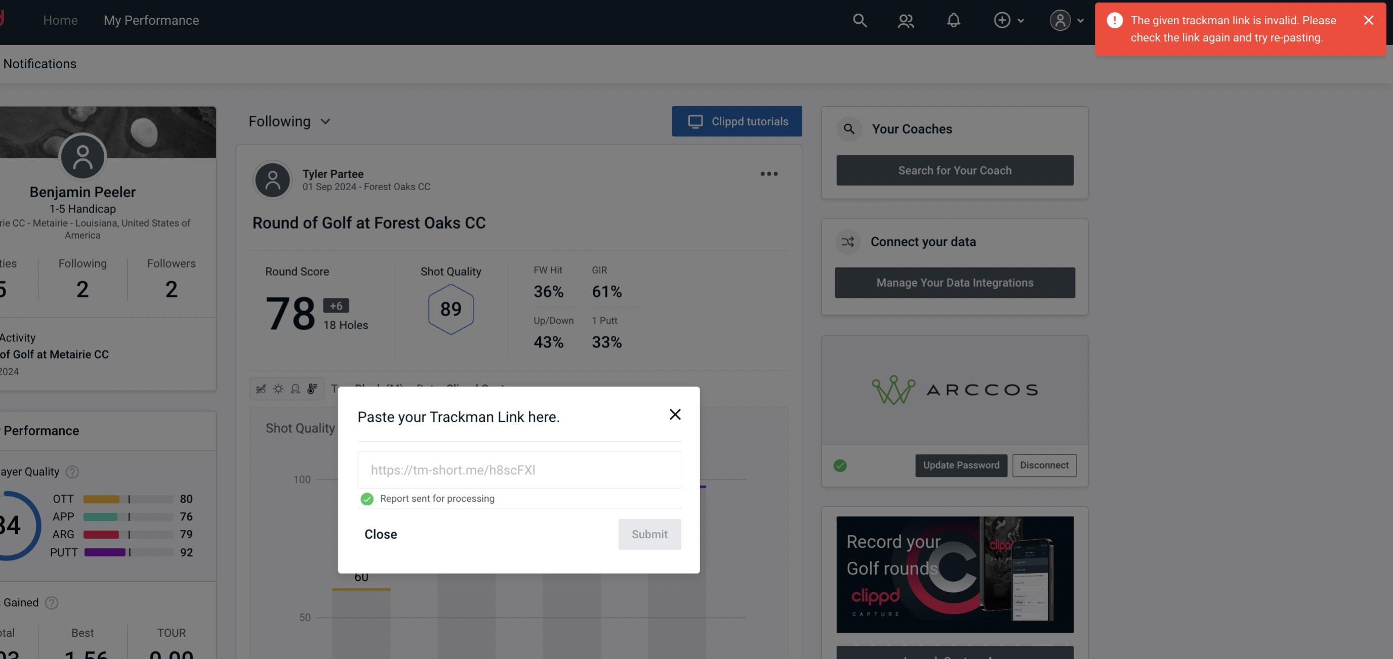Click the Search for Your Coach button
The image size is (1393, 659).
955,170
